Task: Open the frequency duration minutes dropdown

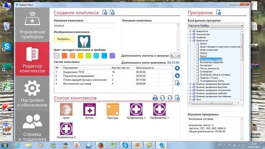Action: (175, 55)
